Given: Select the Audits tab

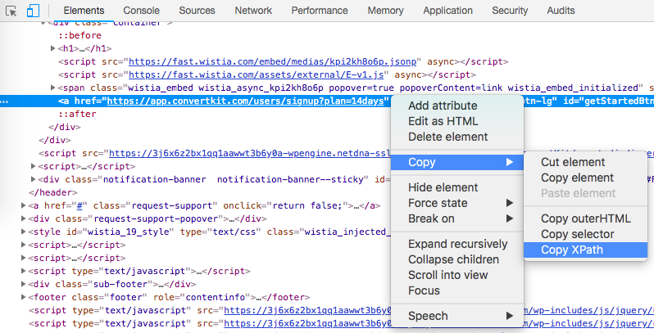Looking at the screenshot, I should click(x=561, y=11).
